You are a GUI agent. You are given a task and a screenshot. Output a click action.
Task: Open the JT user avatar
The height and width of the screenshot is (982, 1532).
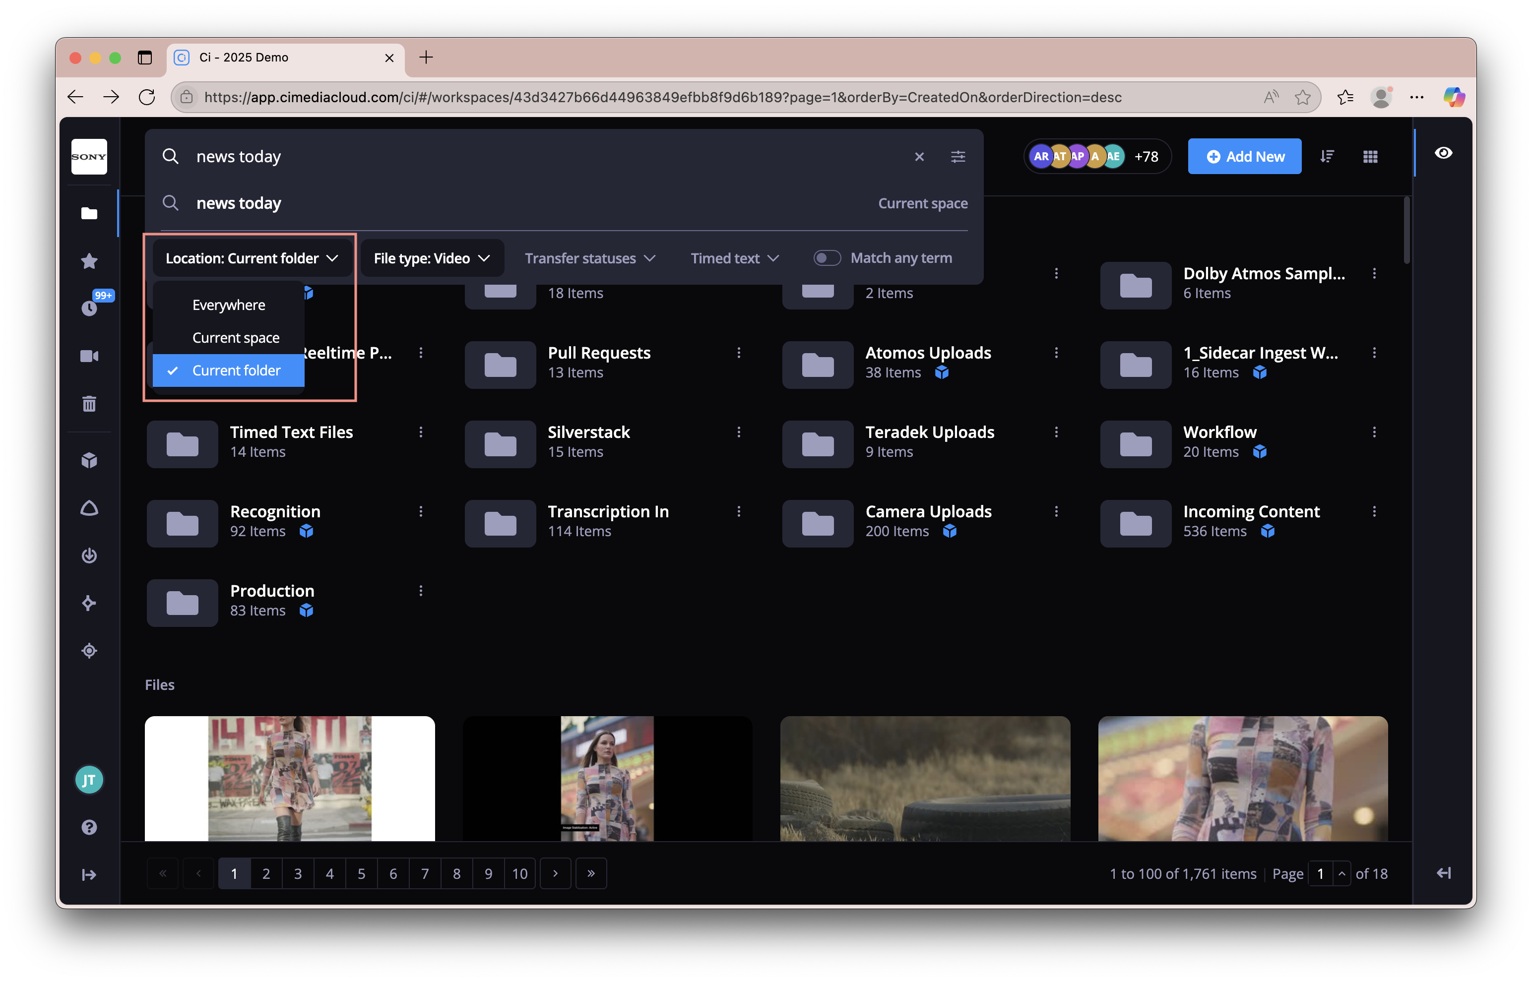(x=89, y=779)
